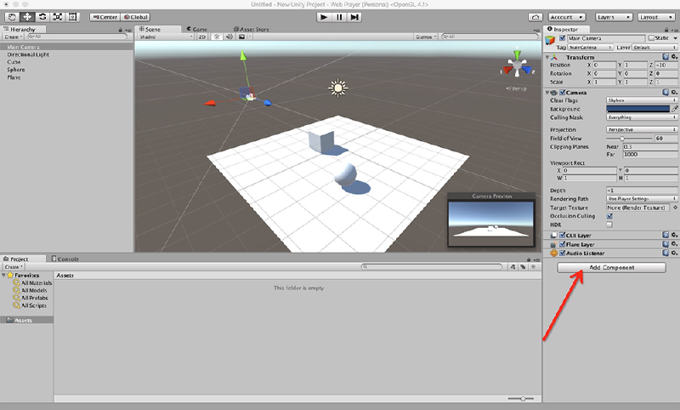The image size is (680, 410).
Task: Switch to the Game tab
Action: click(x=198, y=28)
